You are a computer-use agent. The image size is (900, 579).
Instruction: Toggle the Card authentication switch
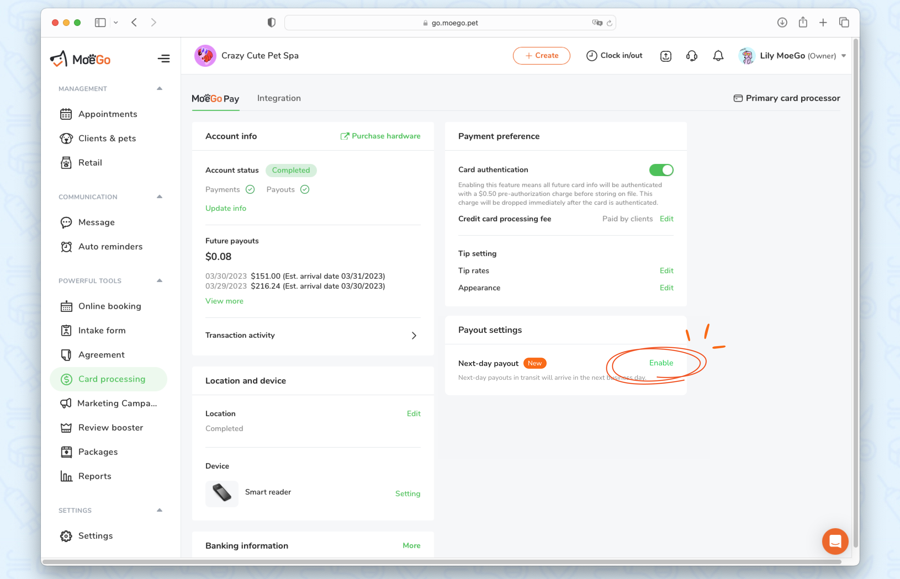coord(661,170)
